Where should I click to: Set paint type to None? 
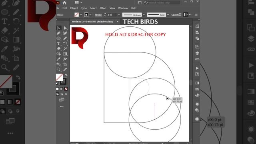coord(66,89)
